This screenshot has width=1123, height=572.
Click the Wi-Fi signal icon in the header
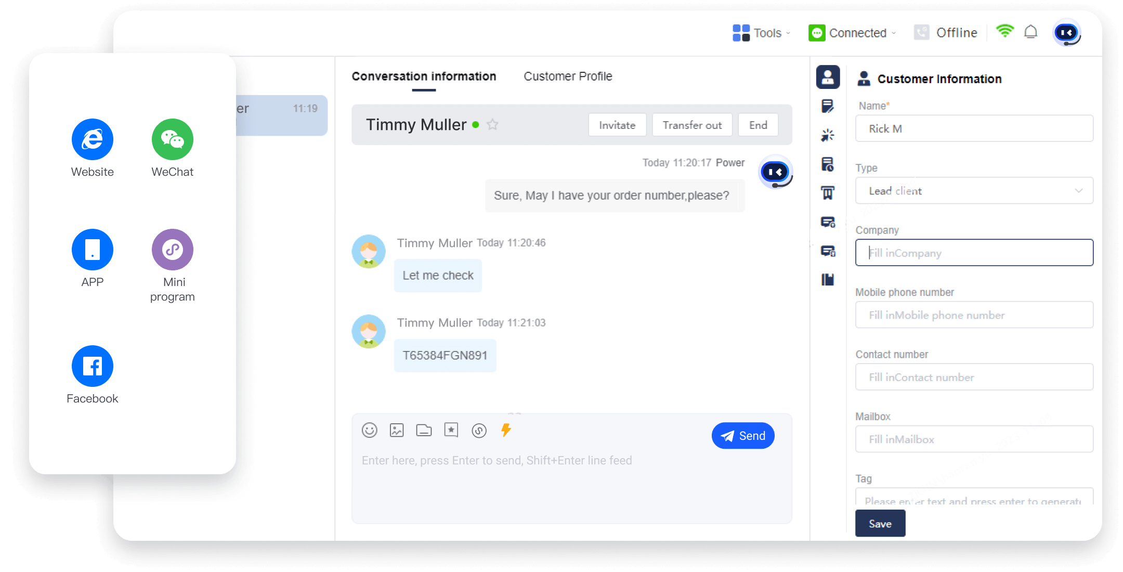1005,32
